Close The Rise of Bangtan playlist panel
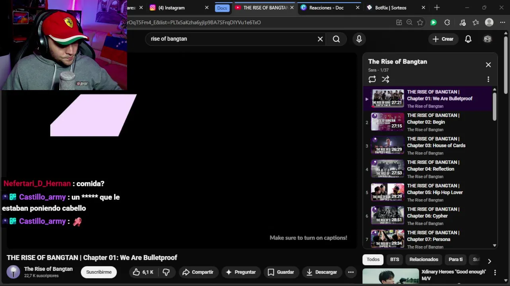Viewport: 510px width, 286px height. [488, 65]
